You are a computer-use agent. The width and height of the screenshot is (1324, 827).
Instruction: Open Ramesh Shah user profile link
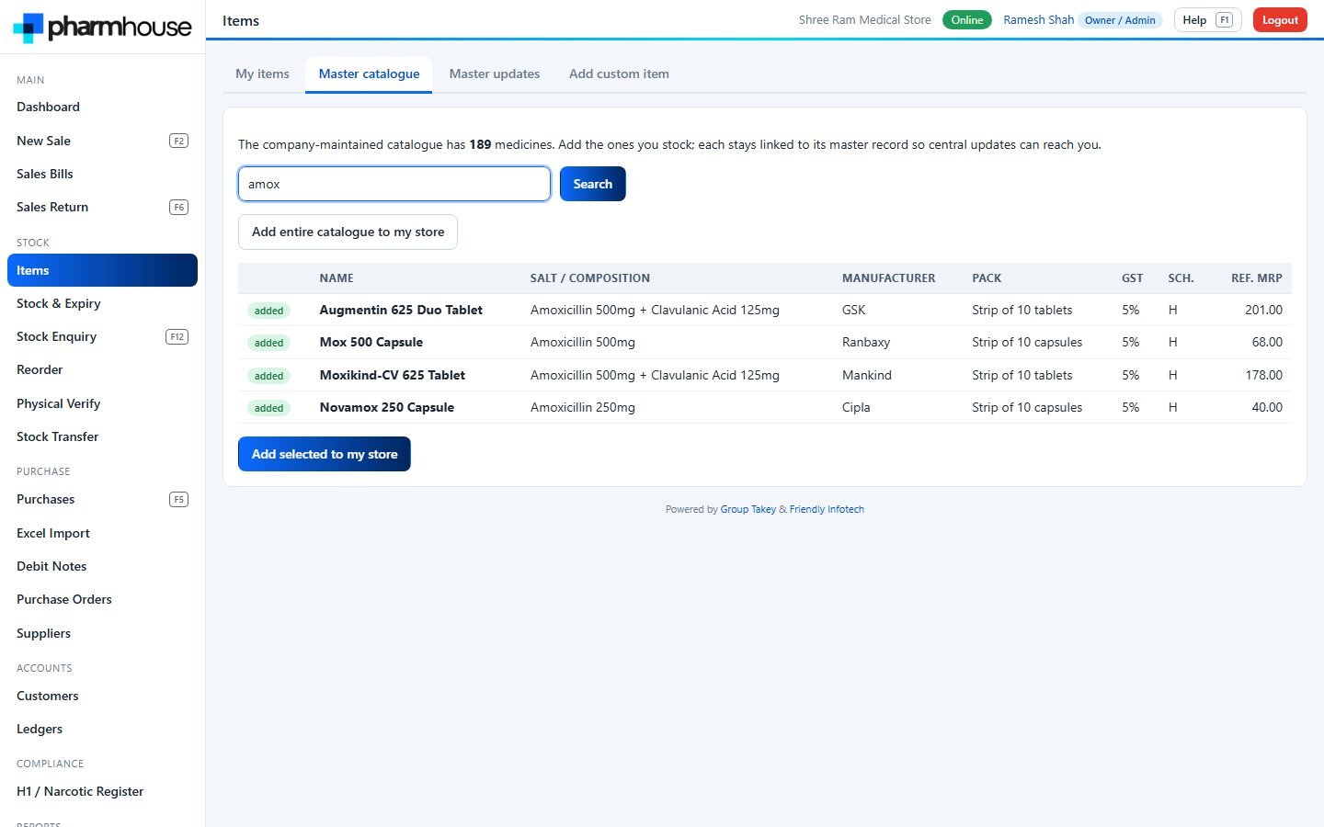click(1038, 20)
